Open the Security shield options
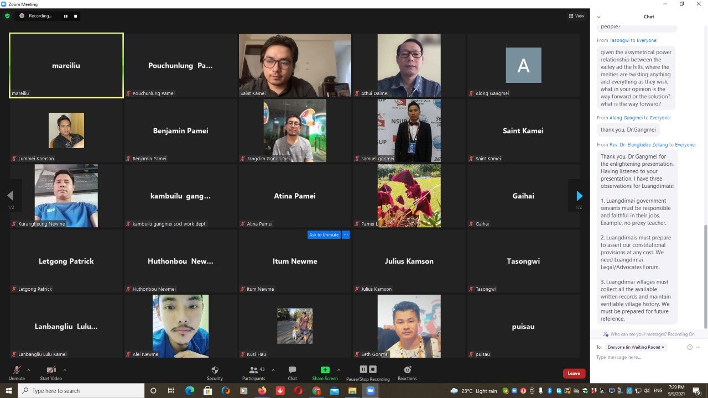The image size is (708, 398). point(215,373)
